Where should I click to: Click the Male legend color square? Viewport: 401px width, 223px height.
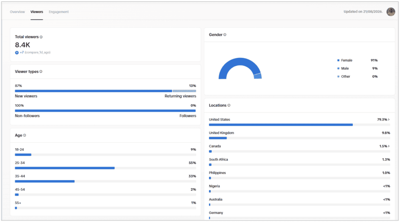(338, 68)
